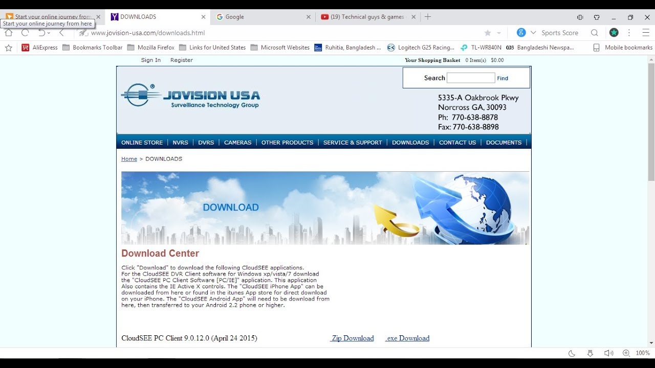Image resolution: width=655 pixels, height=368 pixels.
Task: Reload the page with the refresh icon
Action: click(25, 33)
